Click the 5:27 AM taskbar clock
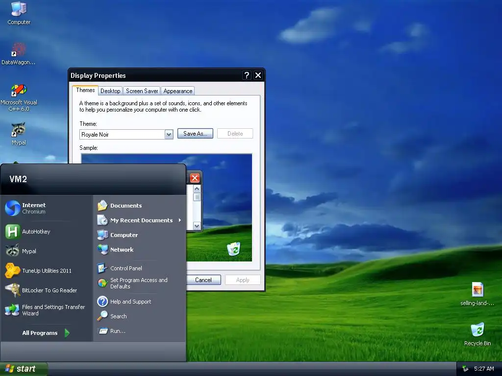 click(x=484, y=369)
